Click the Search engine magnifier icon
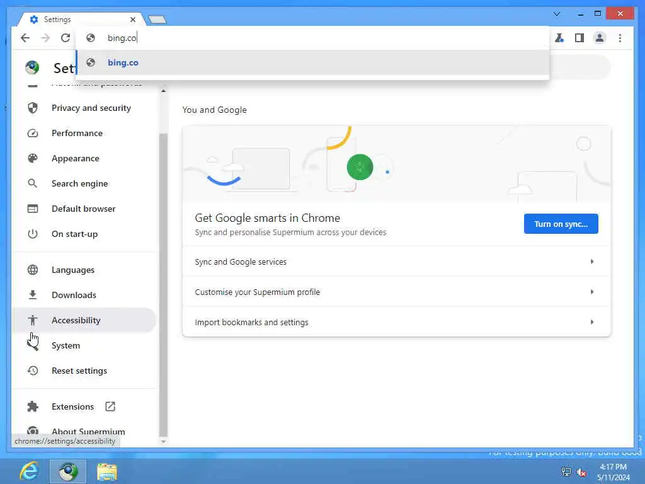This screenshot has width=645, height=484. 33,183
